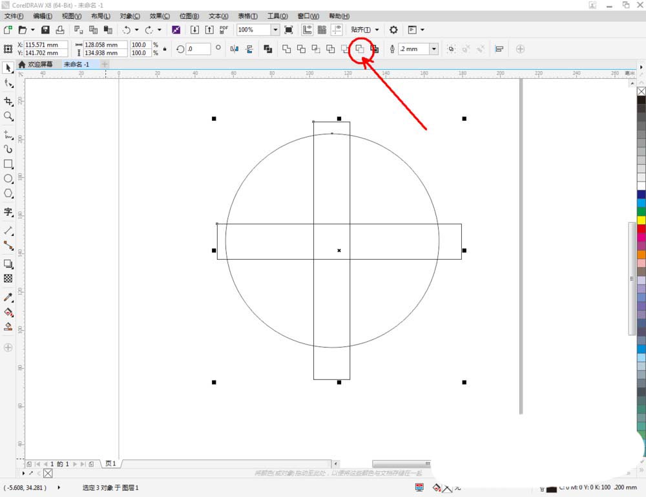Click the Save disk icon

pos(45,30)
